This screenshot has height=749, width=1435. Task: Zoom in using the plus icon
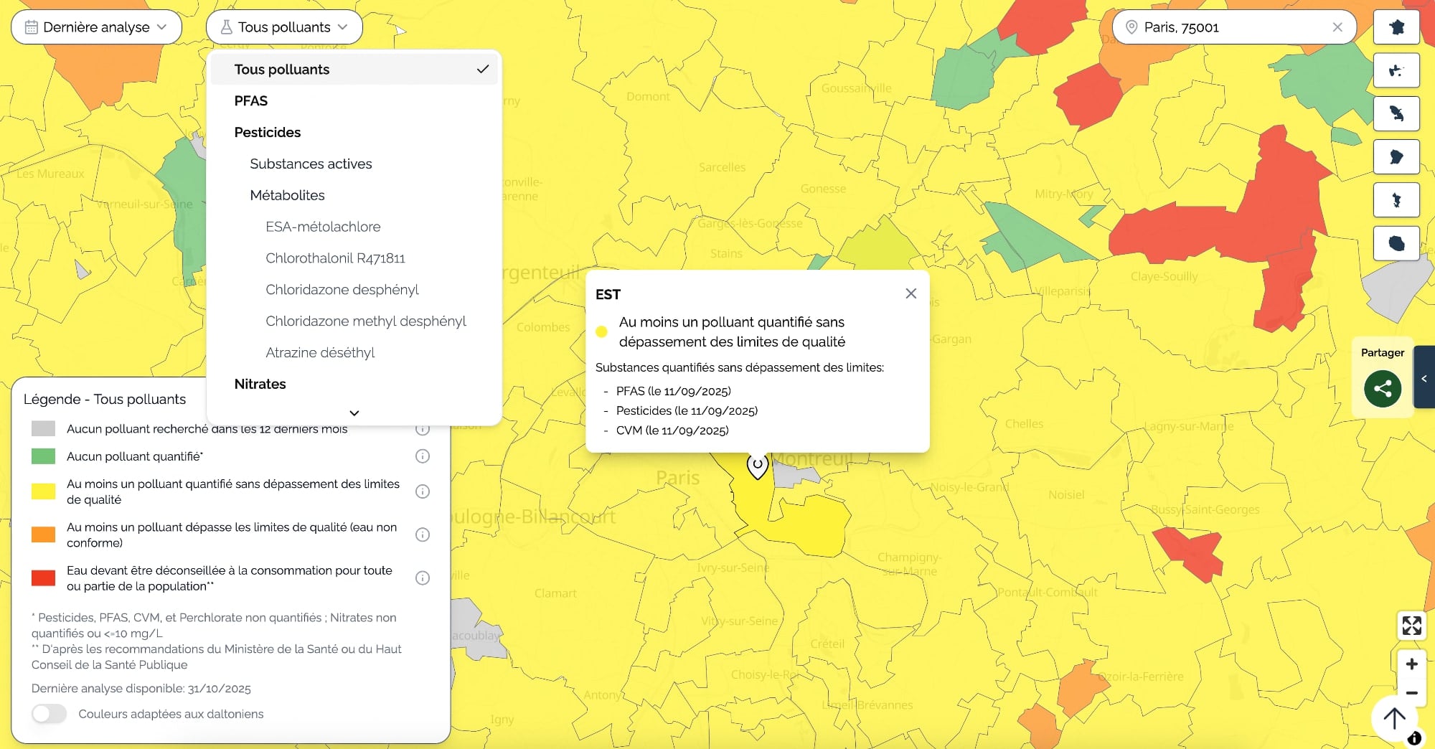tap(1411, 664)
